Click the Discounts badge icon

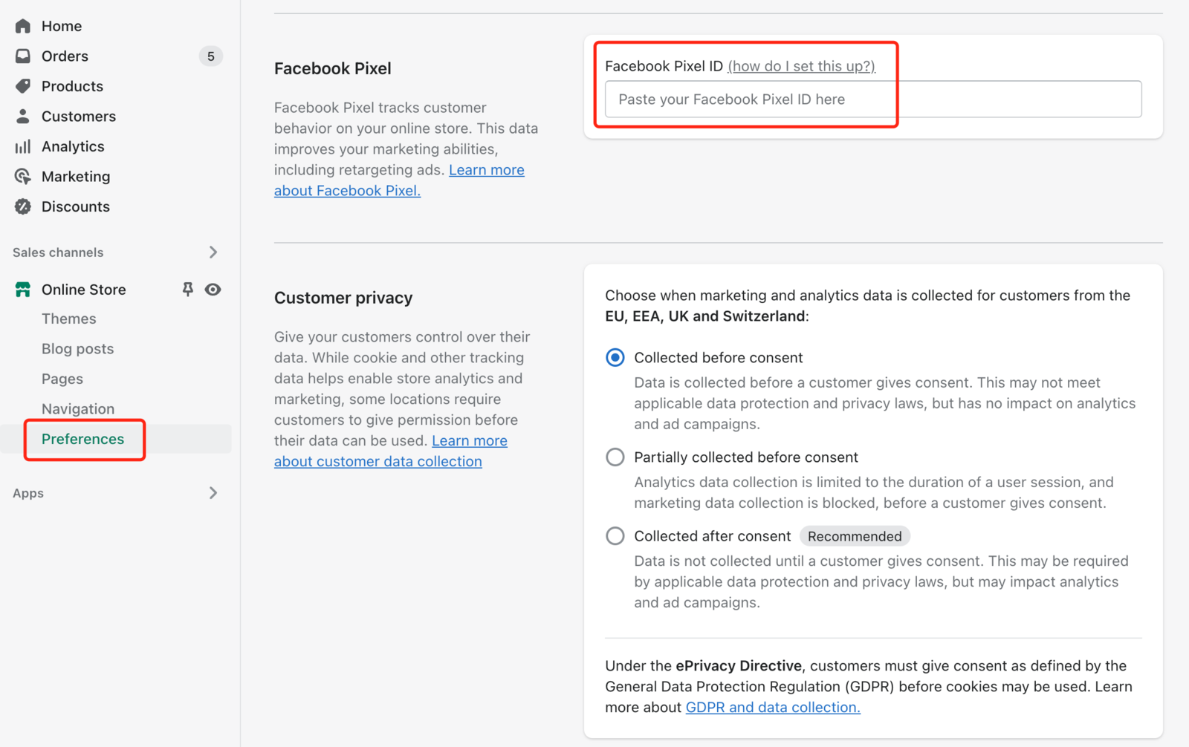tap(23, 206)
